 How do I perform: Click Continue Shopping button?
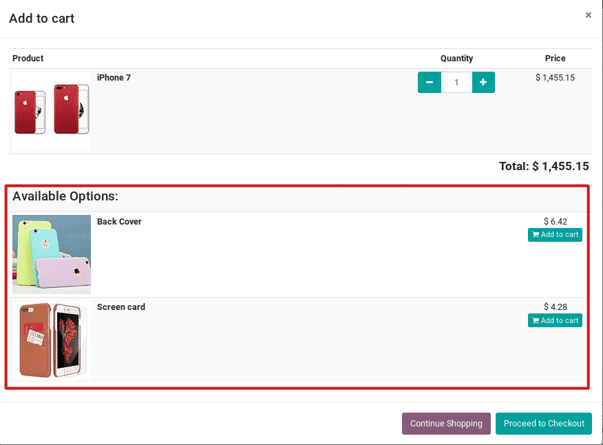[446, 424]
